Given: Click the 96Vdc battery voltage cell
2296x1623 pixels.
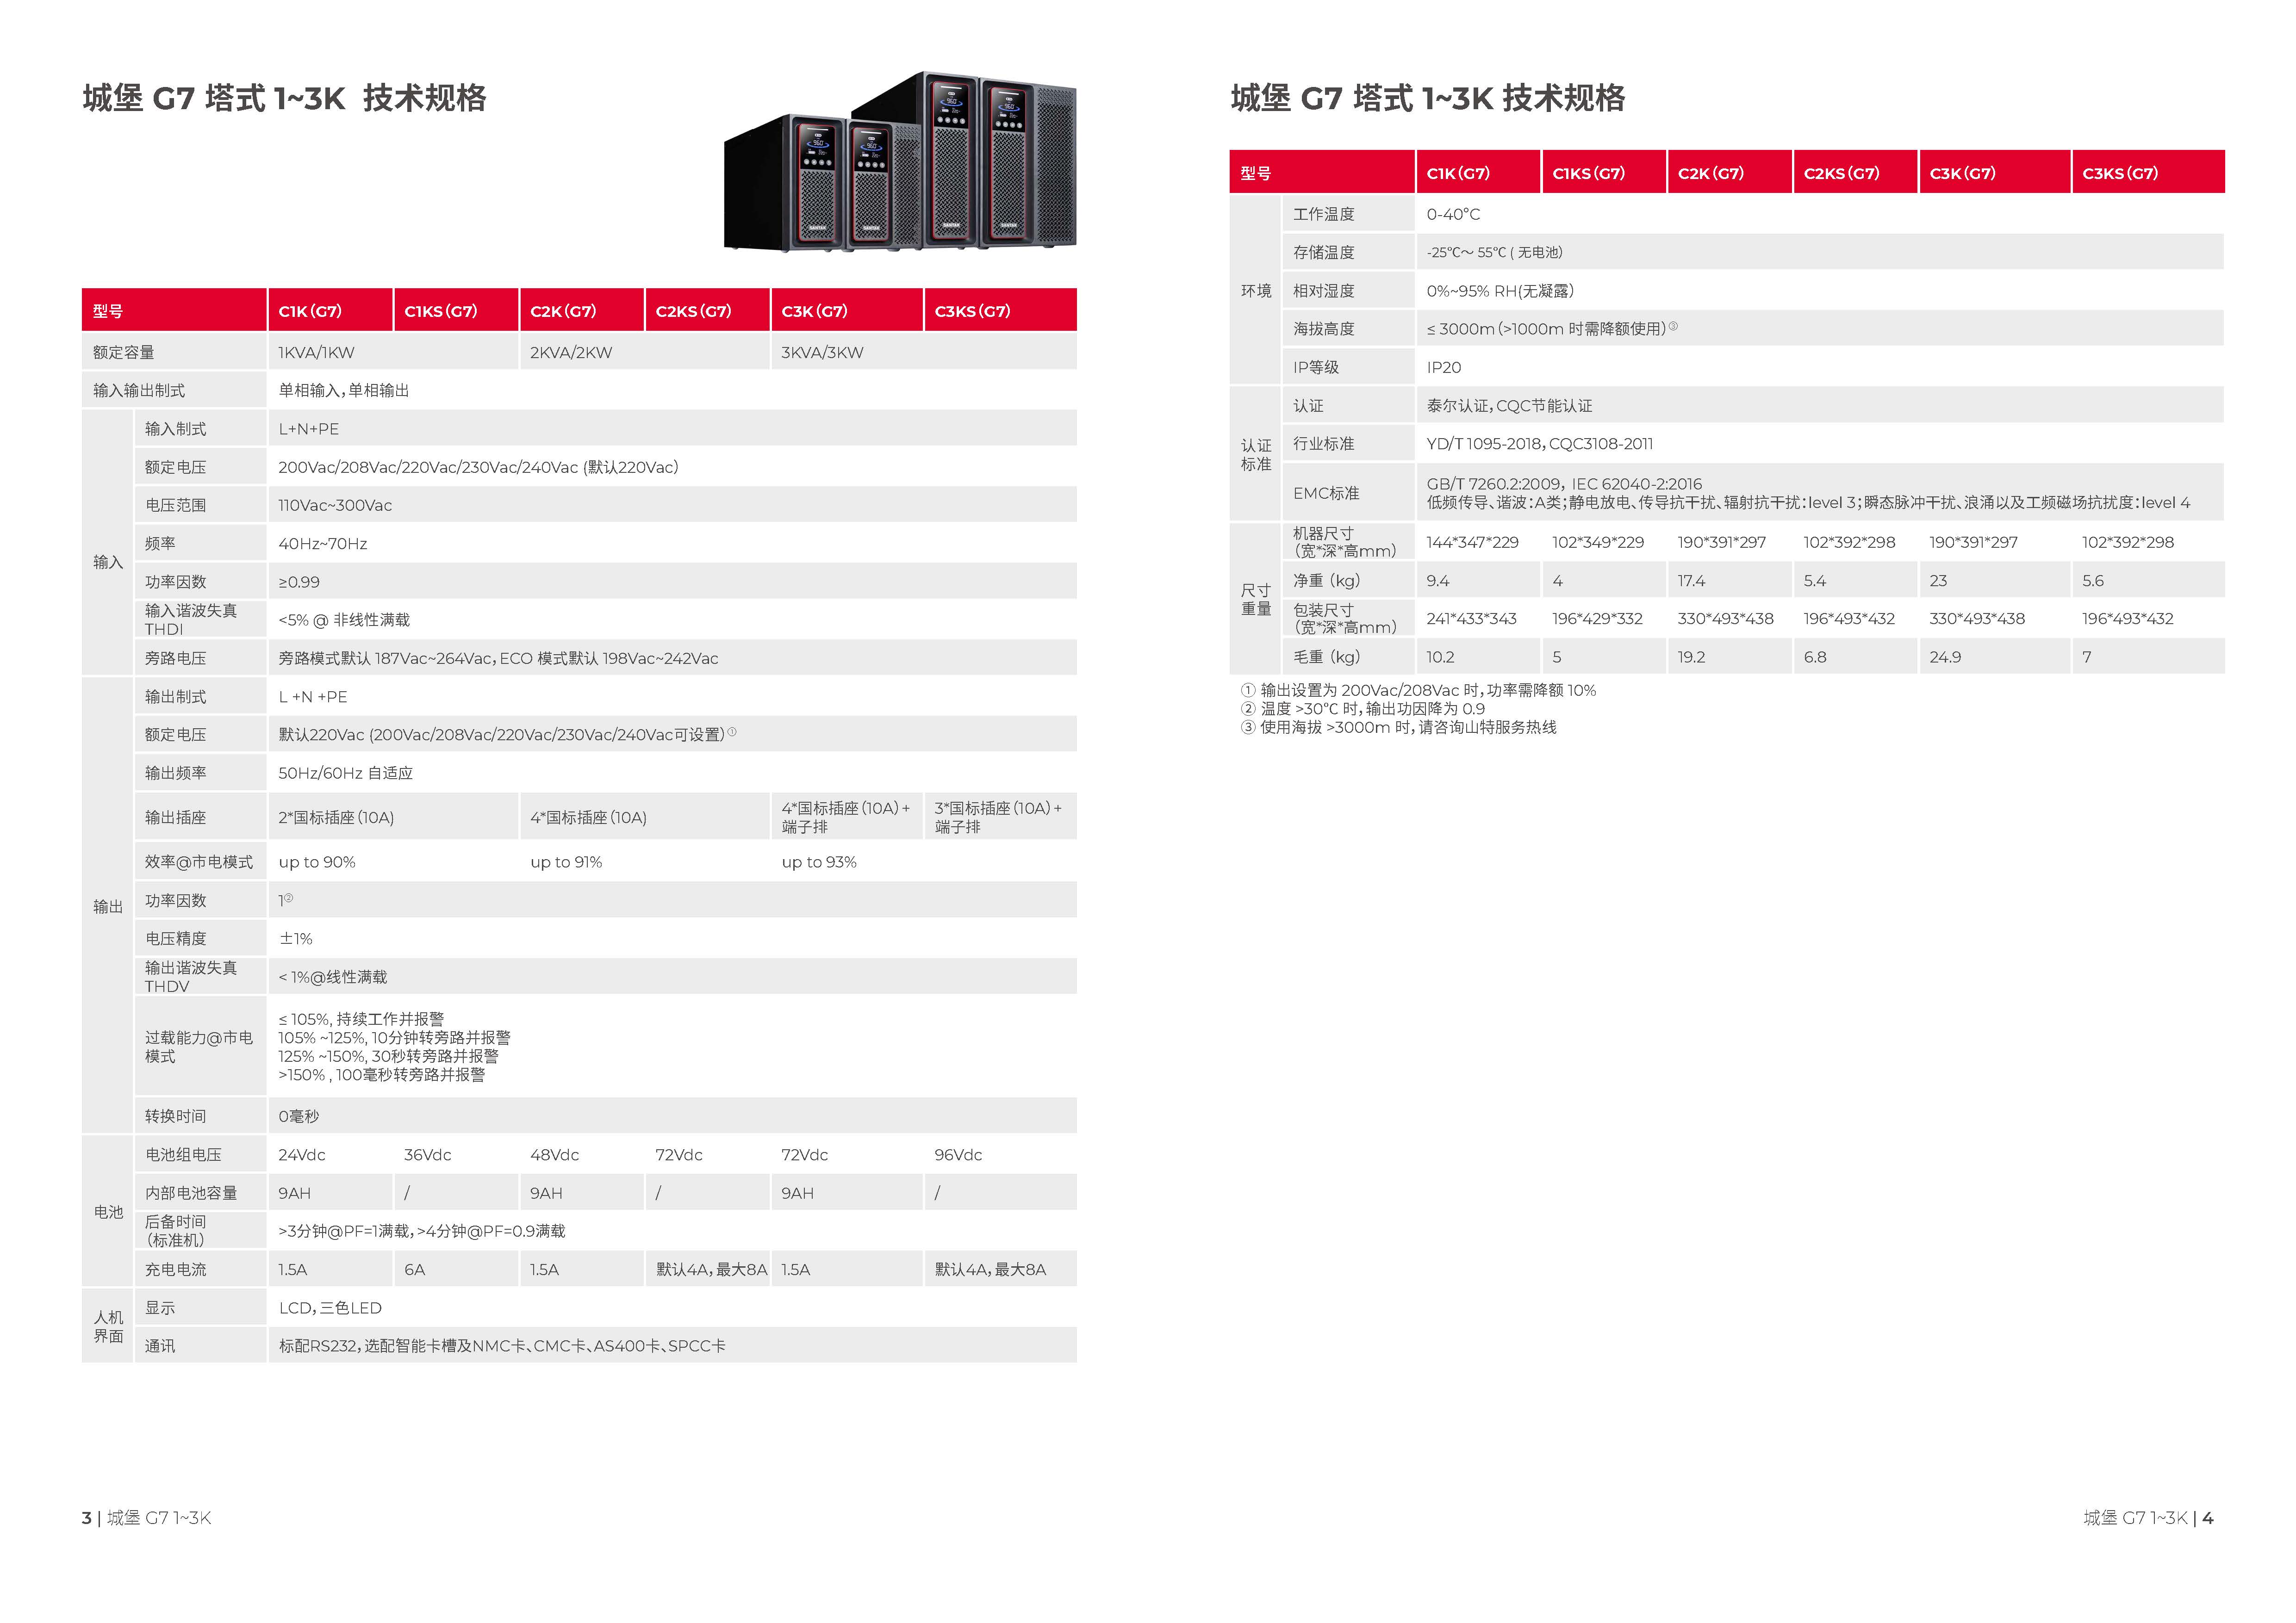Looking at the screenshot, I should (x=958, y=1155).
